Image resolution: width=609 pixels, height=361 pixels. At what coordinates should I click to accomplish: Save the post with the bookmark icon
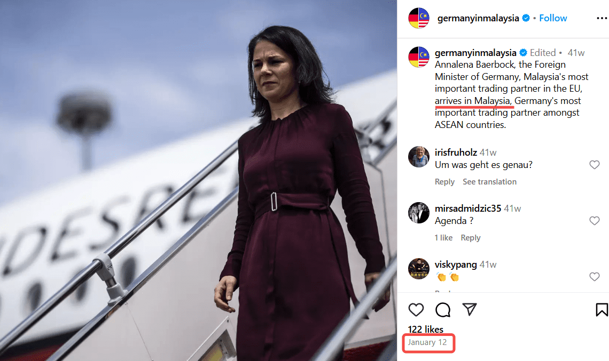[x=601, y=309]
